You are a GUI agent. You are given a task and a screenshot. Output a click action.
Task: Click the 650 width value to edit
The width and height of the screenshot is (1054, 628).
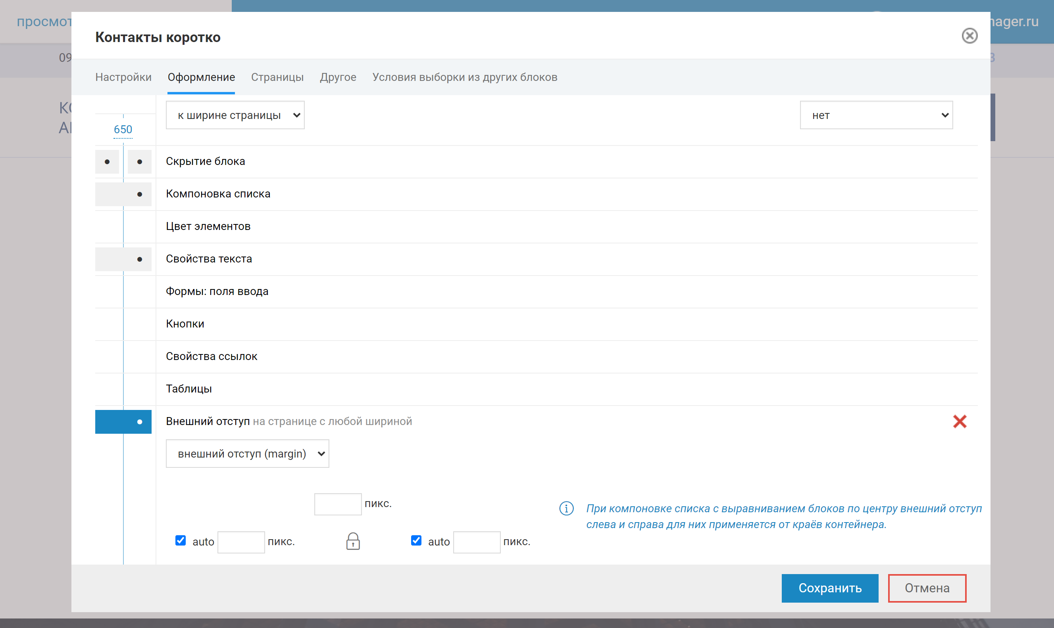point(123,130)
